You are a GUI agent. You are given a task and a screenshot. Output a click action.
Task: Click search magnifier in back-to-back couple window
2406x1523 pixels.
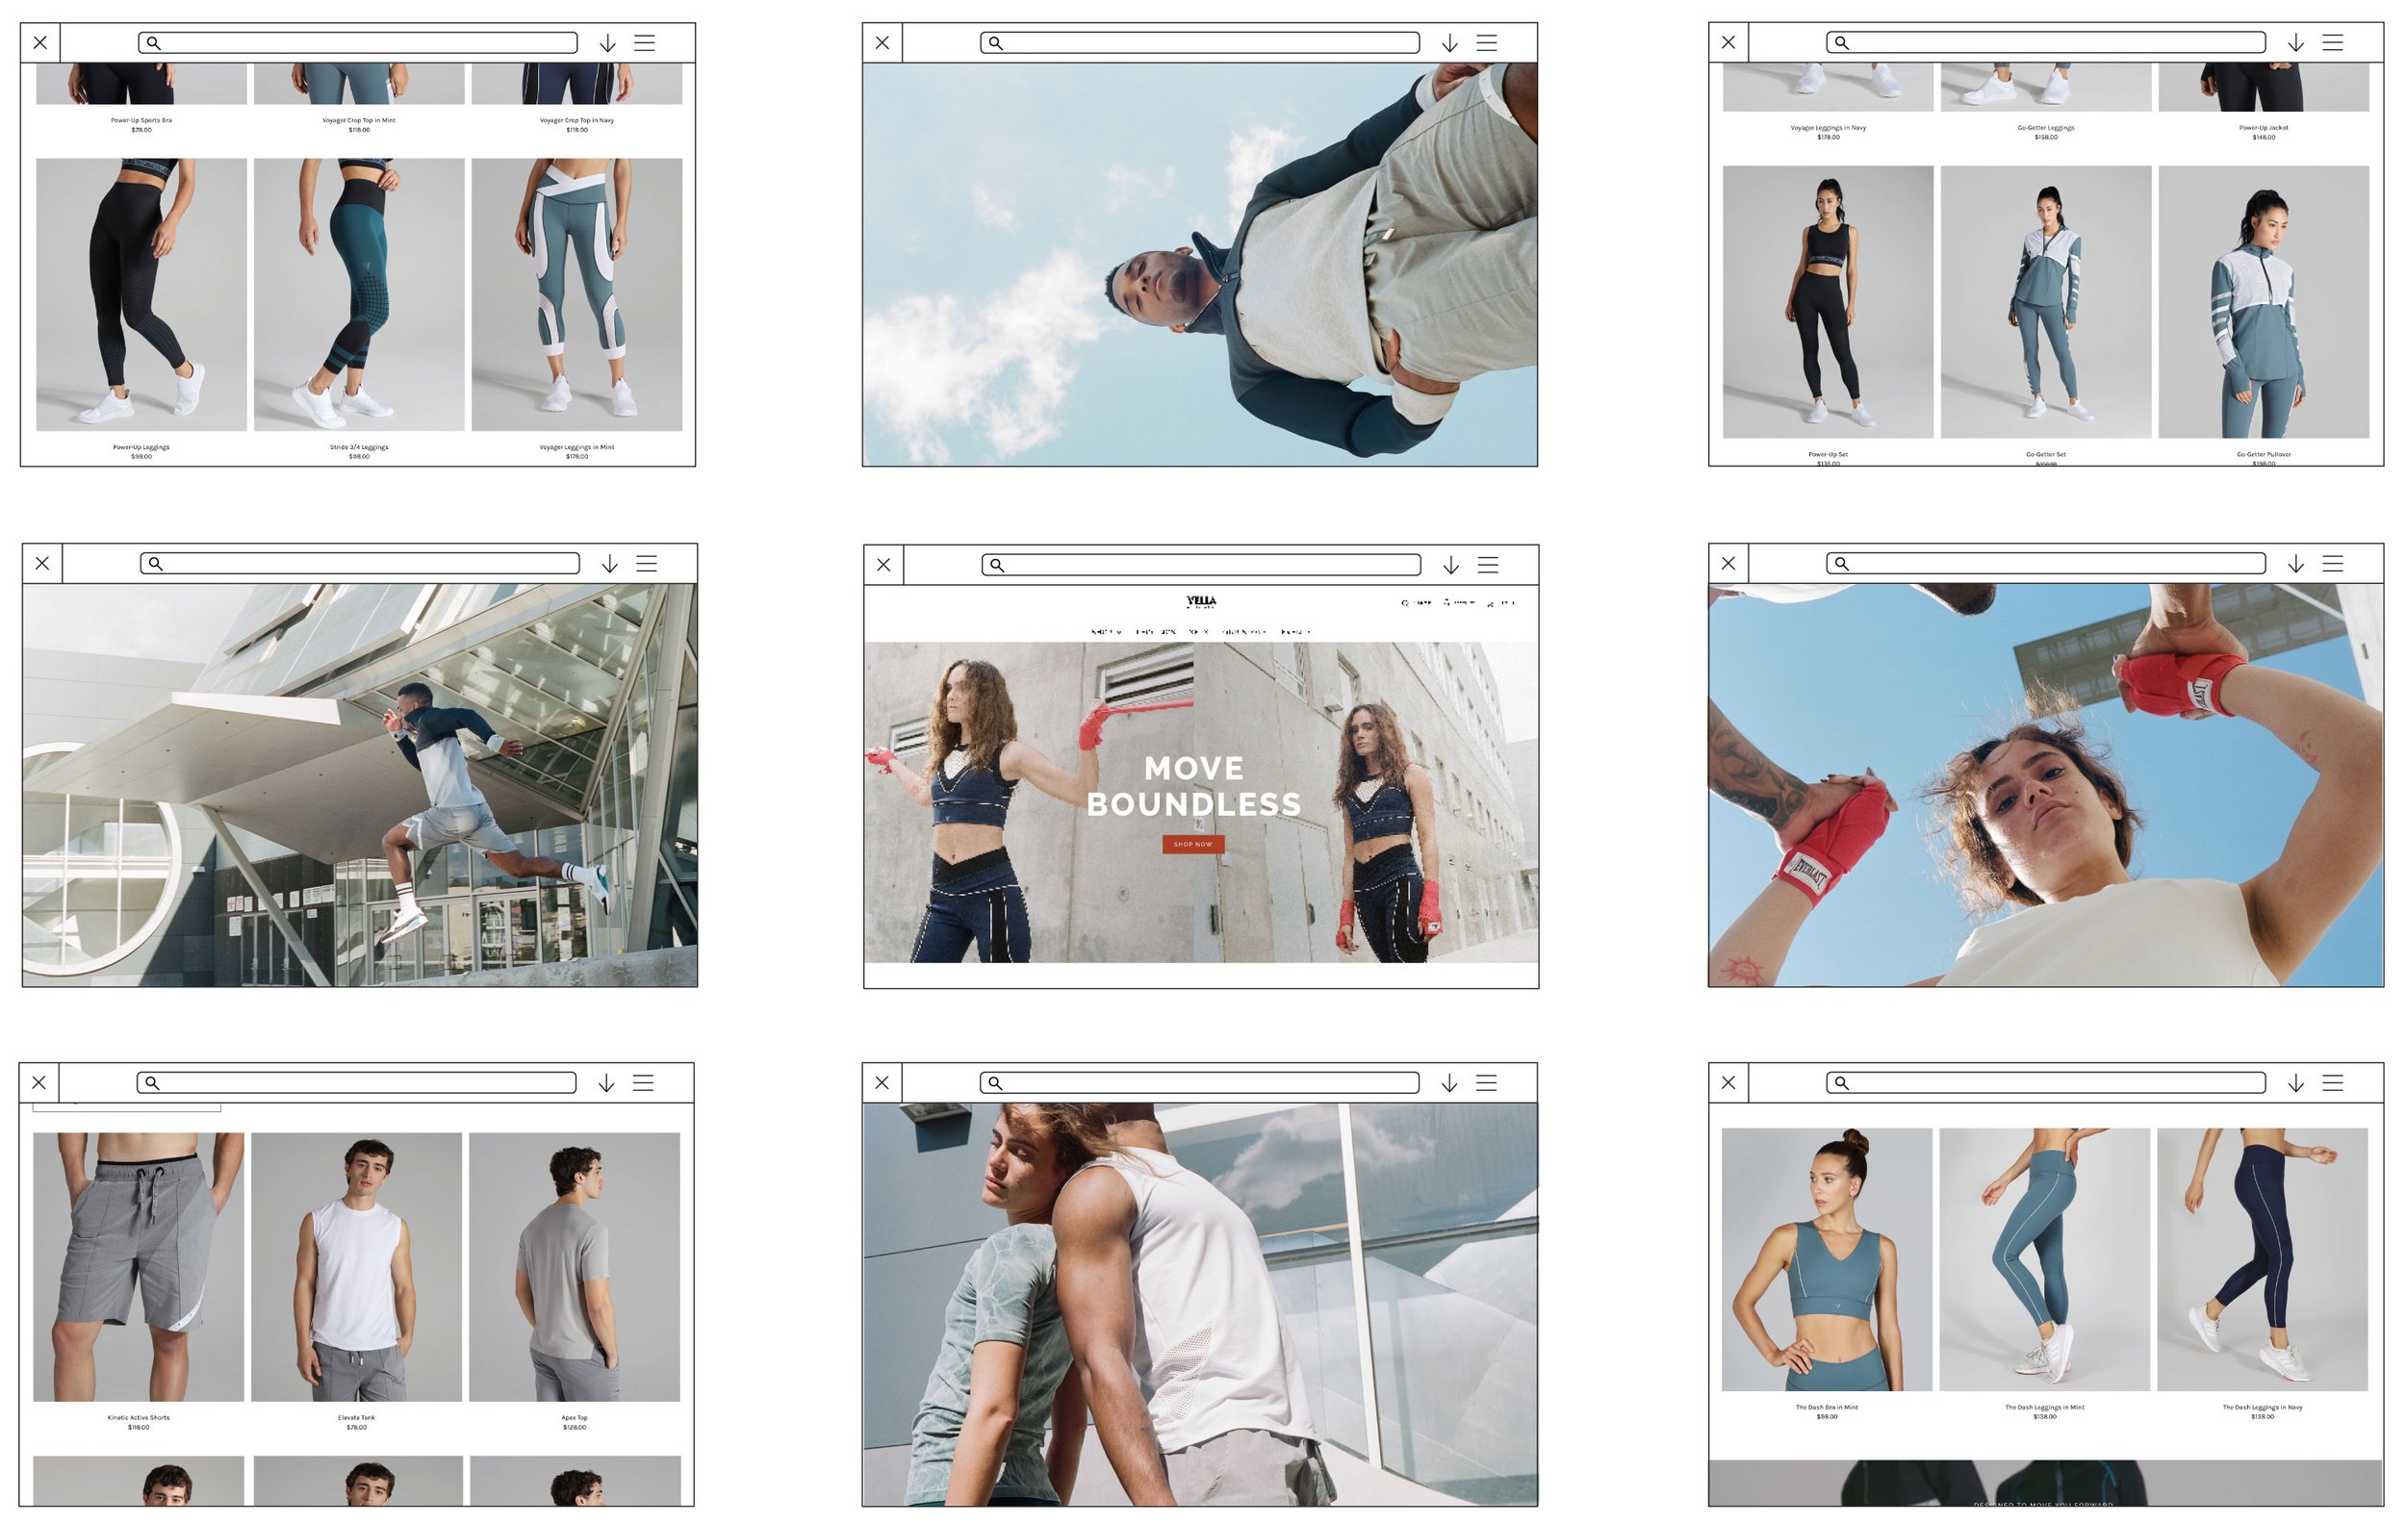(994, 1083)
